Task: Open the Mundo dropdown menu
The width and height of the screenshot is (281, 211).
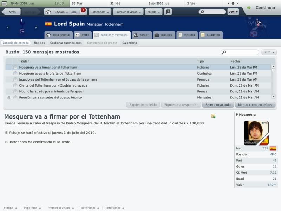Action: (x=153, y=12)
